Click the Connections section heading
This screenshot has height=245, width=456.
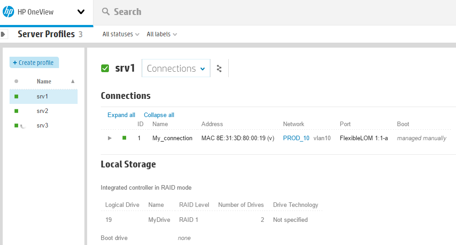[126, 96]
